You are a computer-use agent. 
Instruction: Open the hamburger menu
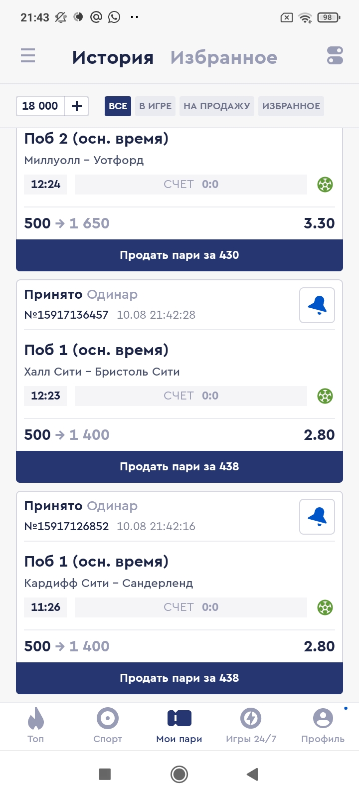(x=28, y=55)
